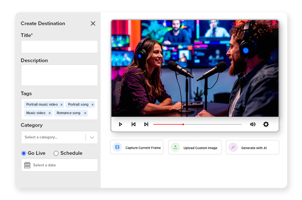The width and height of the screenshot is (302, 200).
Task: Choose the Schedule radio option
Action: tap(56, 153)
